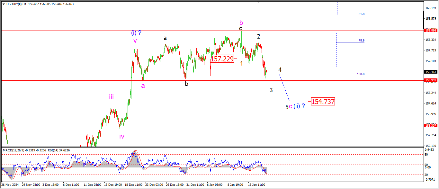Click the 154.614 price scale value
Viewport: 439px width, 189px height.
tap(431, 103)
